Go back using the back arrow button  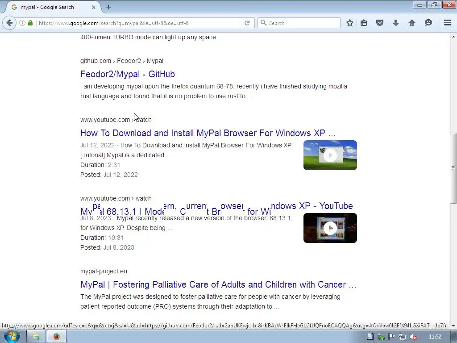point(9,23)
